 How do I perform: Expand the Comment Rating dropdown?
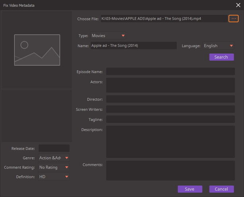point(54,167)
